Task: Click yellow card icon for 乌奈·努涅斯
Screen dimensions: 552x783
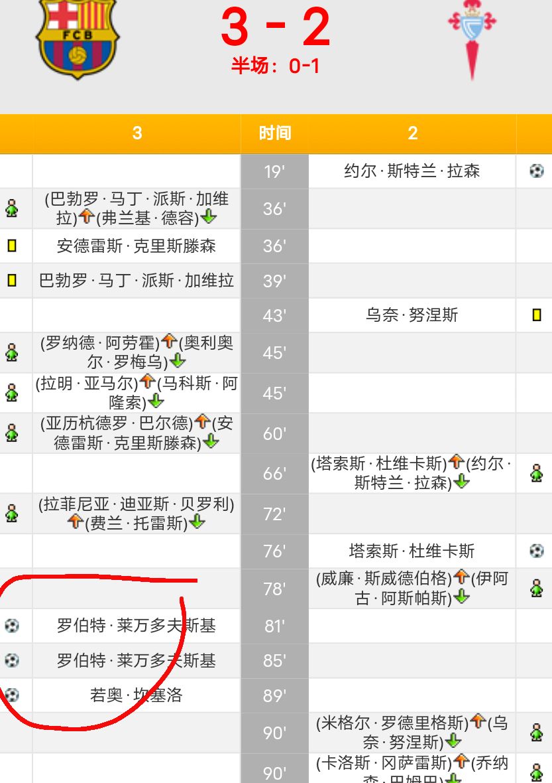Action: click(536, 315)
